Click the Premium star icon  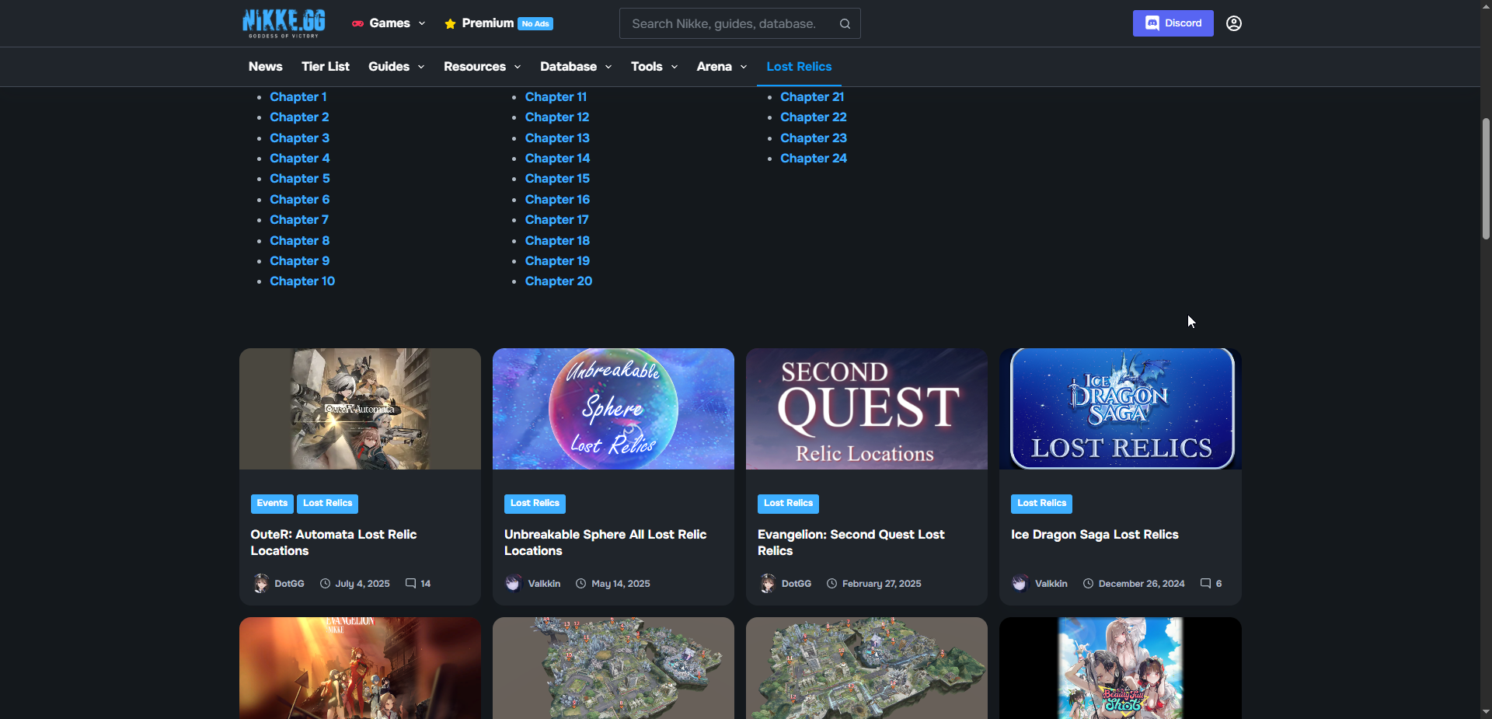coord(450,24)
